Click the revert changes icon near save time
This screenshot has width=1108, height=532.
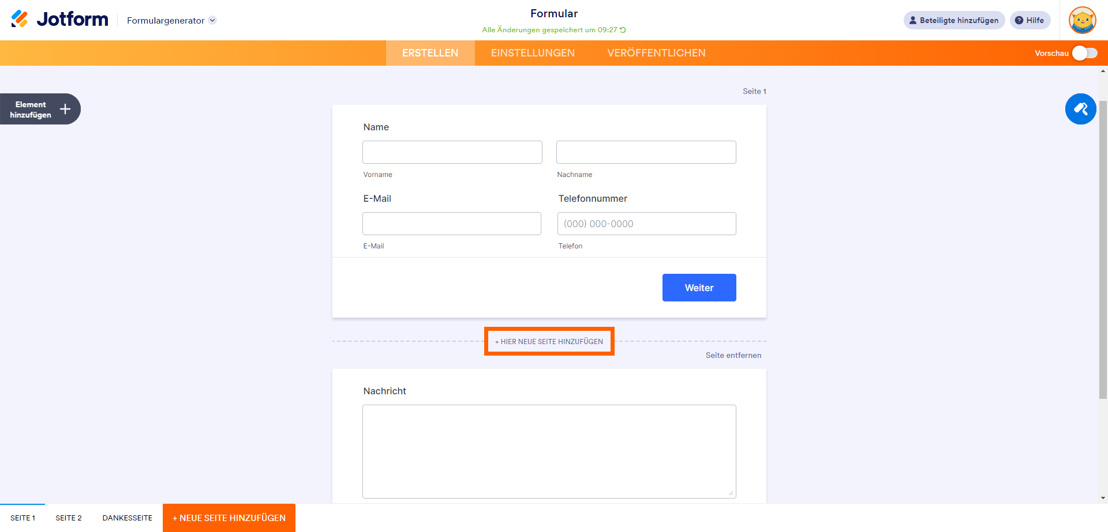[623, 30]
